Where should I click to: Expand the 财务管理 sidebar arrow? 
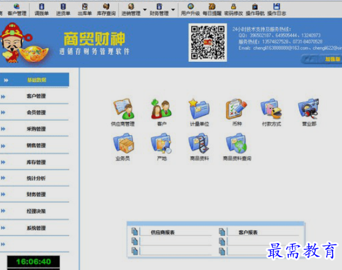point(3,194)
